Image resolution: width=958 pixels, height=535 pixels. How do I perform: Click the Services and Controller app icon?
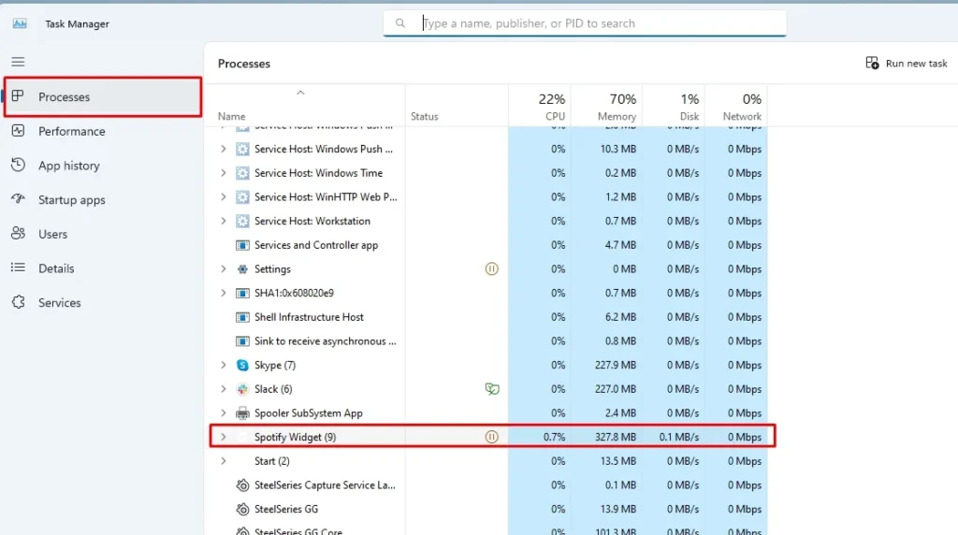(x=242, y=245)
